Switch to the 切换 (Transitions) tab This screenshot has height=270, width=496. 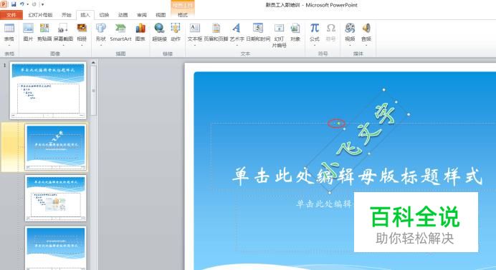pyautogui.click(x=104, y=15)
